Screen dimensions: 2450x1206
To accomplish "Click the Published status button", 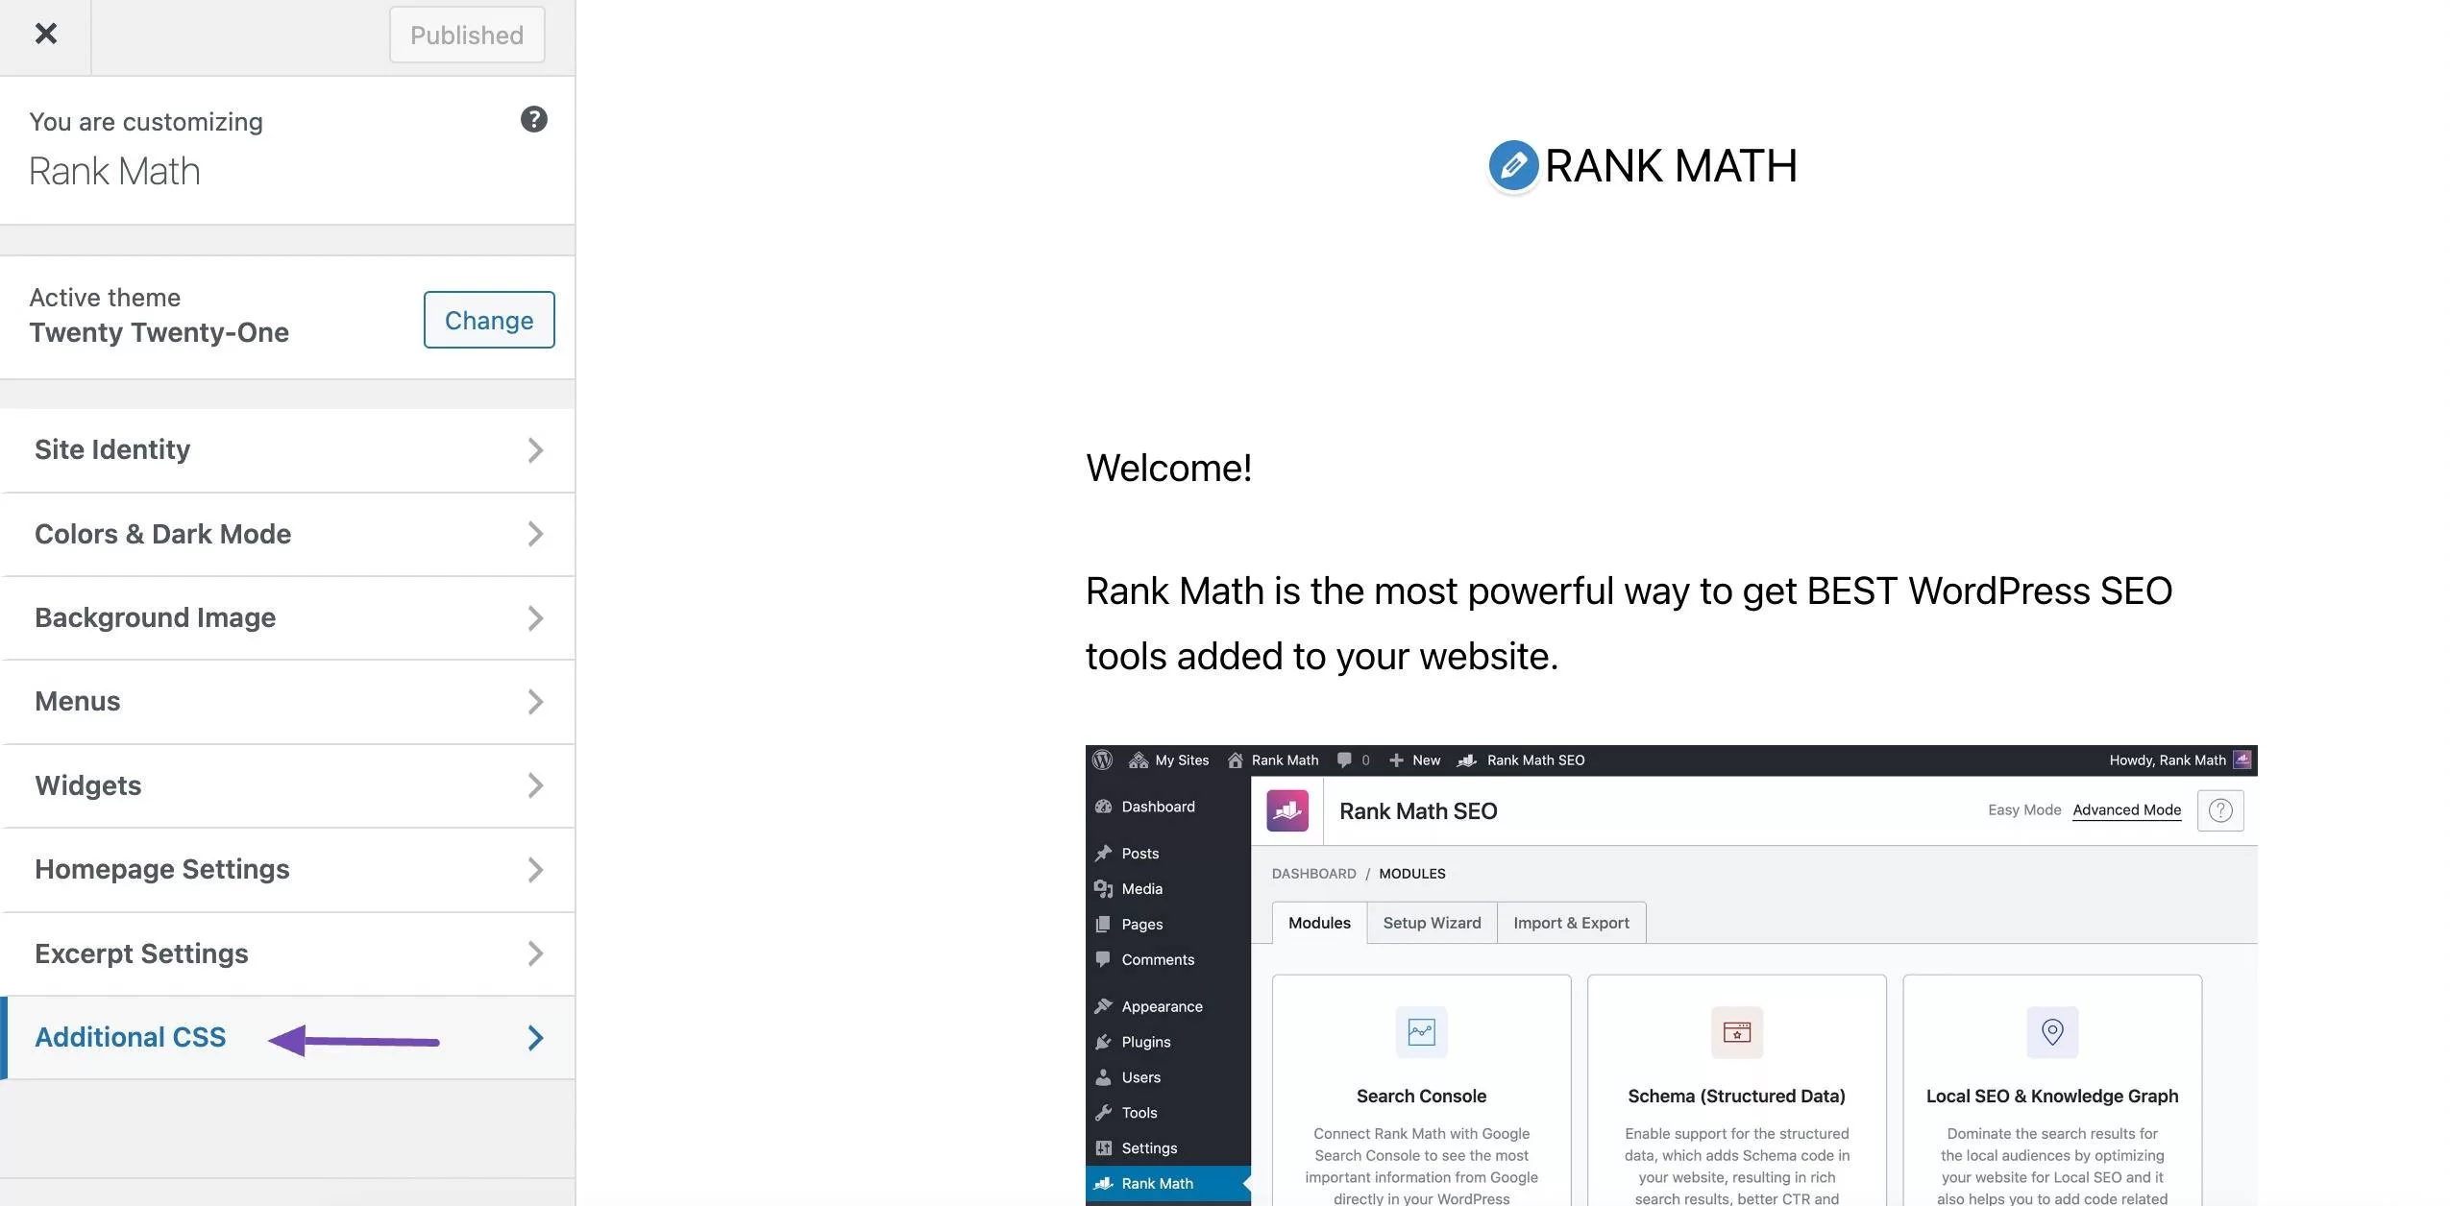I will [x=467, y=33].
